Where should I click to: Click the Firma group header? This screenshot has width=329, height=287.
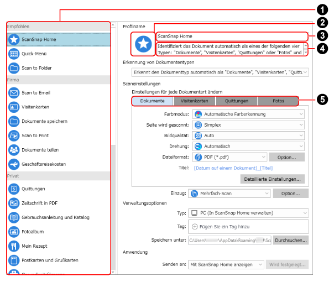pyautogui.click(x=59, y=80)
